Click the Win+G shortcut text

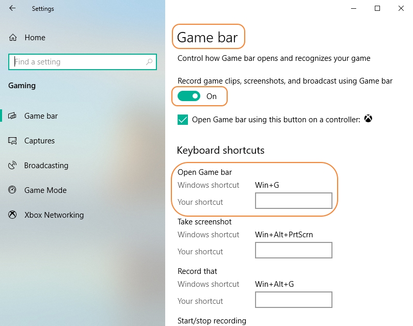point(267,185)
